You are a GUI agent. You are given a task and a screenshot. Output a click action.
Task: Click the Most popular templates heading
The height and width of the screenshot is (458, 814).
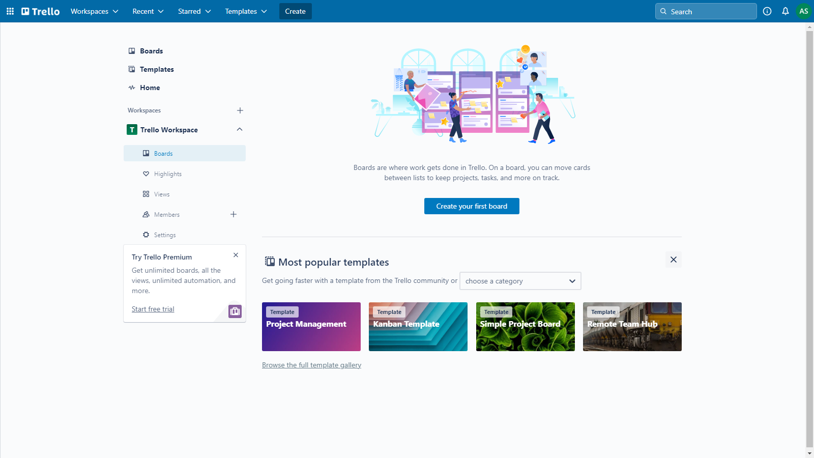point(334,262)
